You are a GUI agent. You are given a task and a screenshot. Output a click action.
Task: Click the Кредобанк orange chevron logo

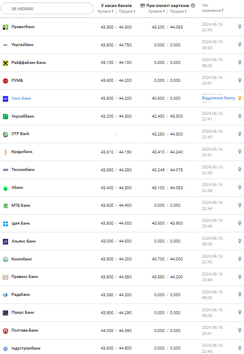pos(6,152)
